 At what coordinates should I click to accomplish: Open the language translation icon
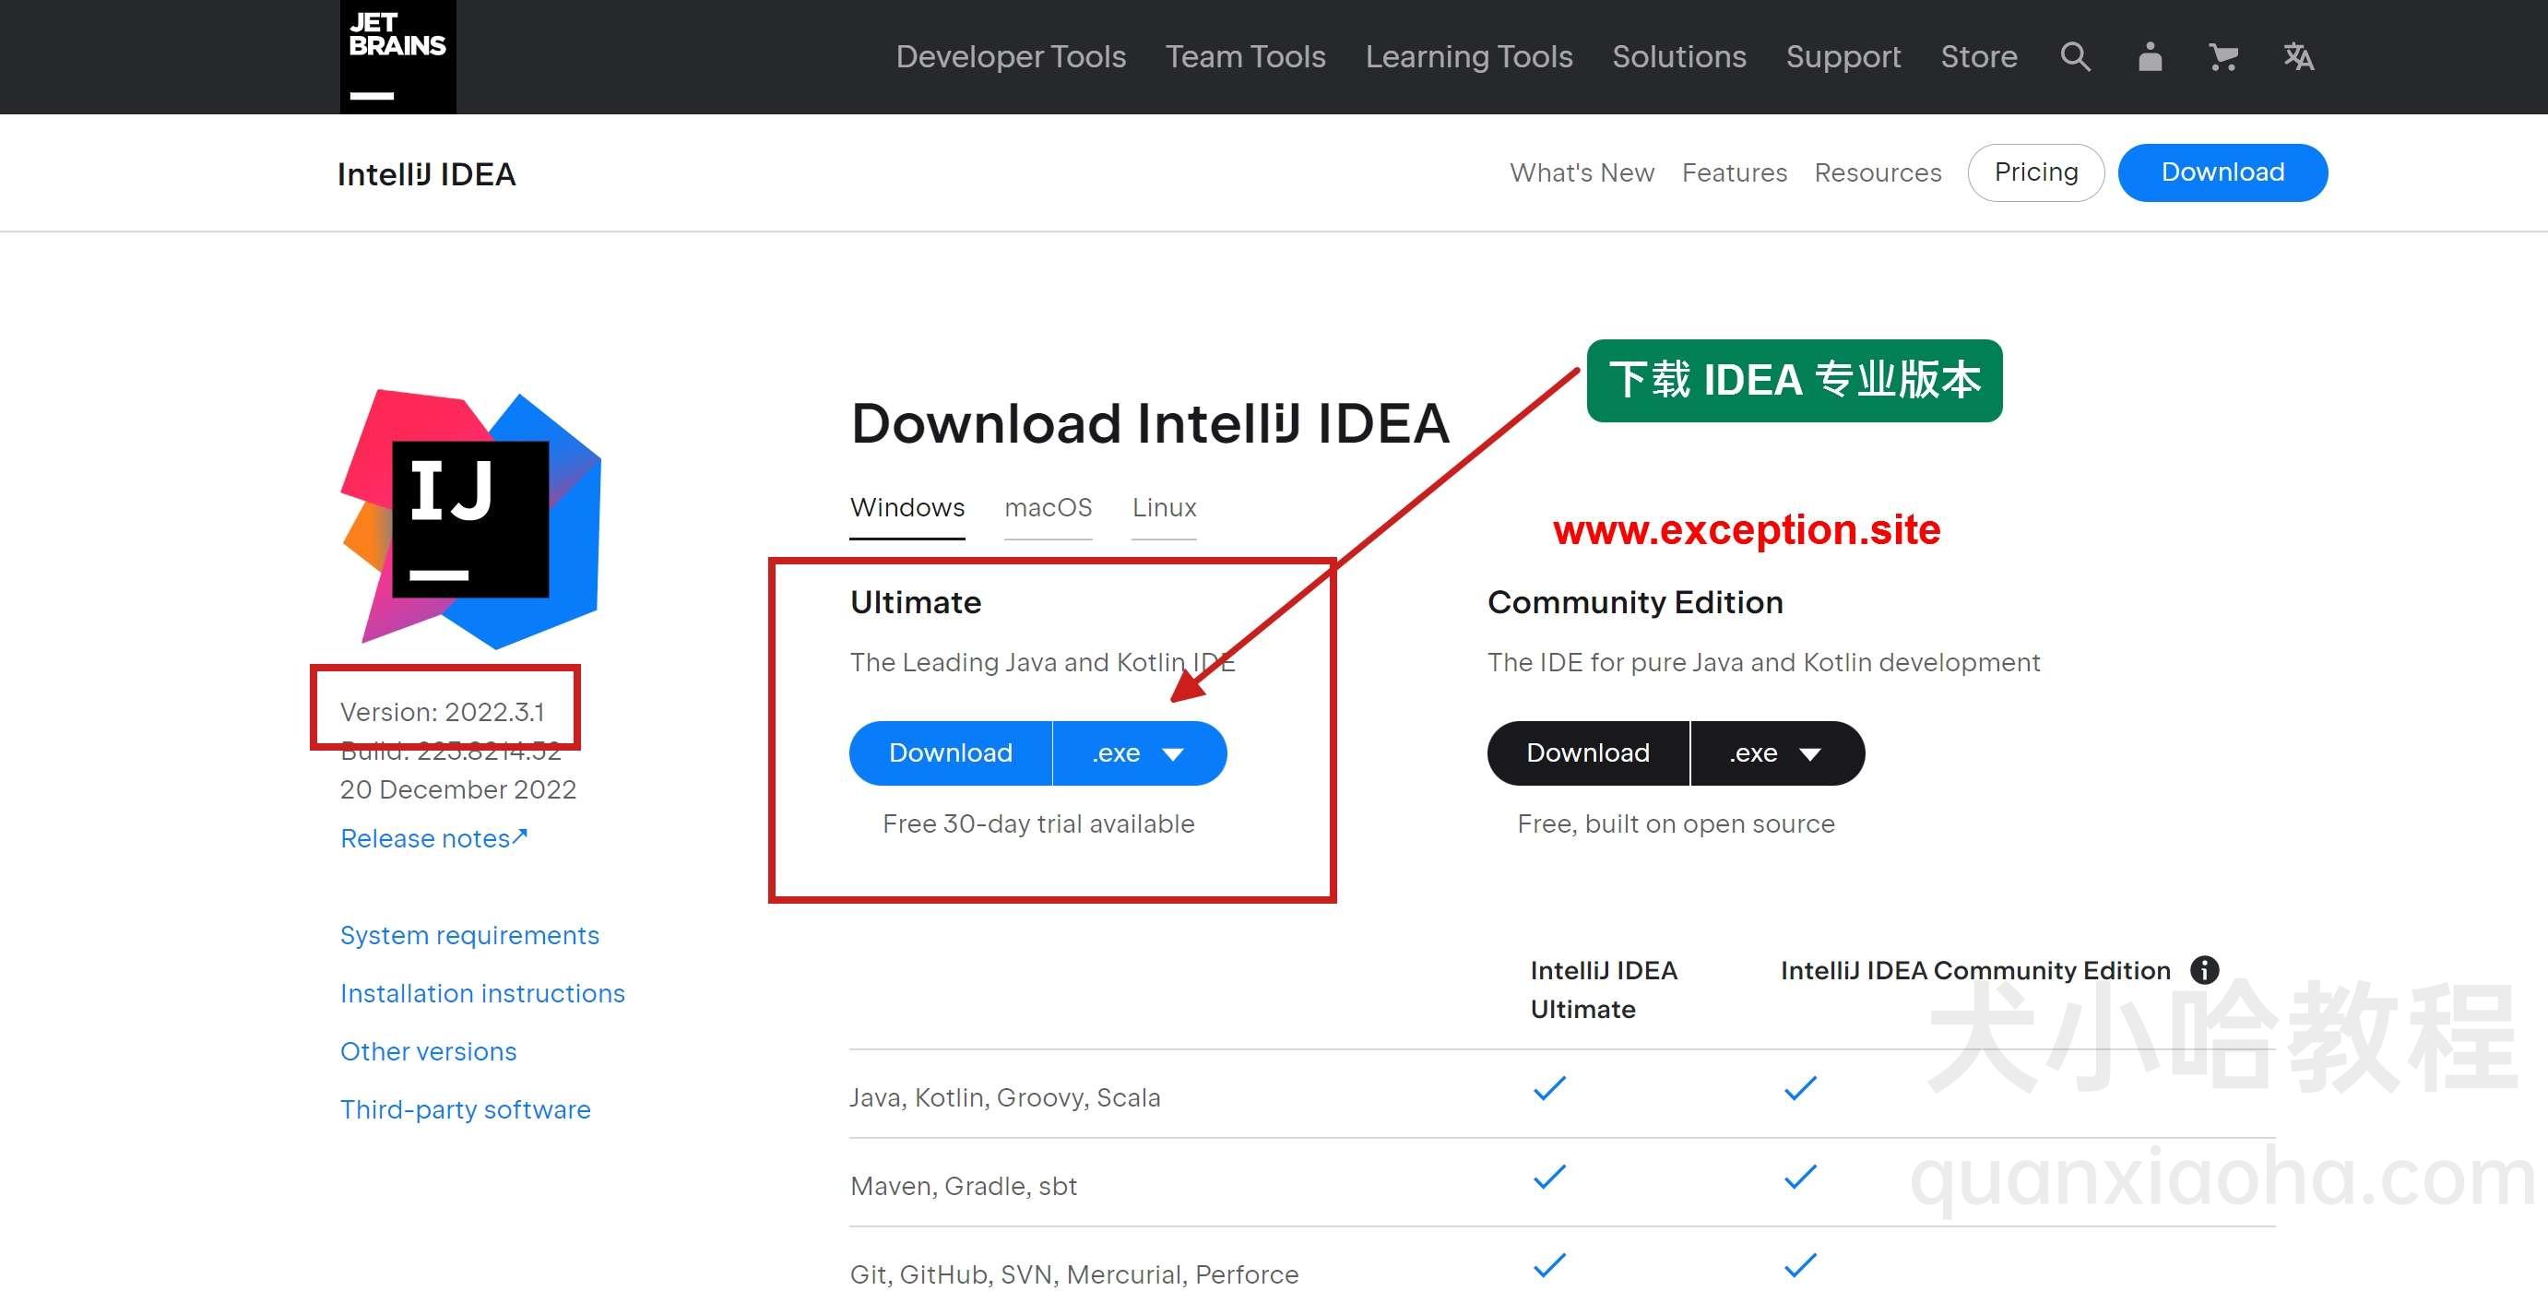click(2298, 56)
